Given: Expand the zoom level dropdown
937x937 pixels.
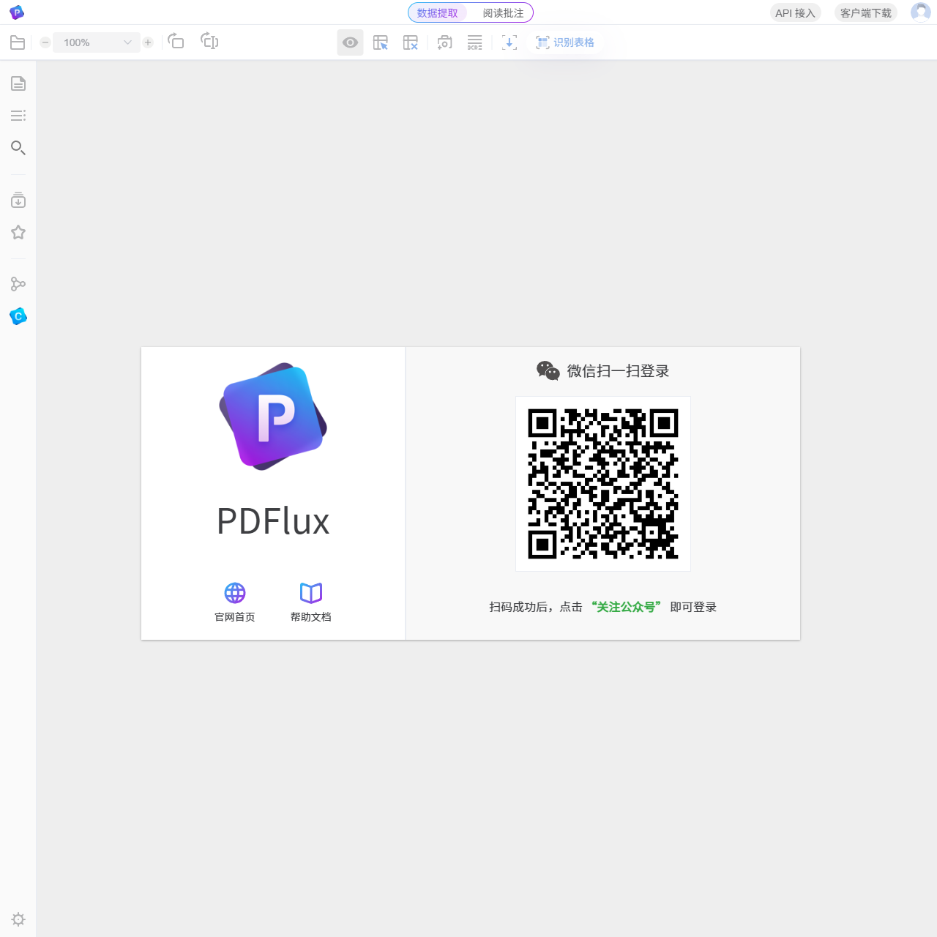Looking at the screenshot, I should [x=126, y=42].
